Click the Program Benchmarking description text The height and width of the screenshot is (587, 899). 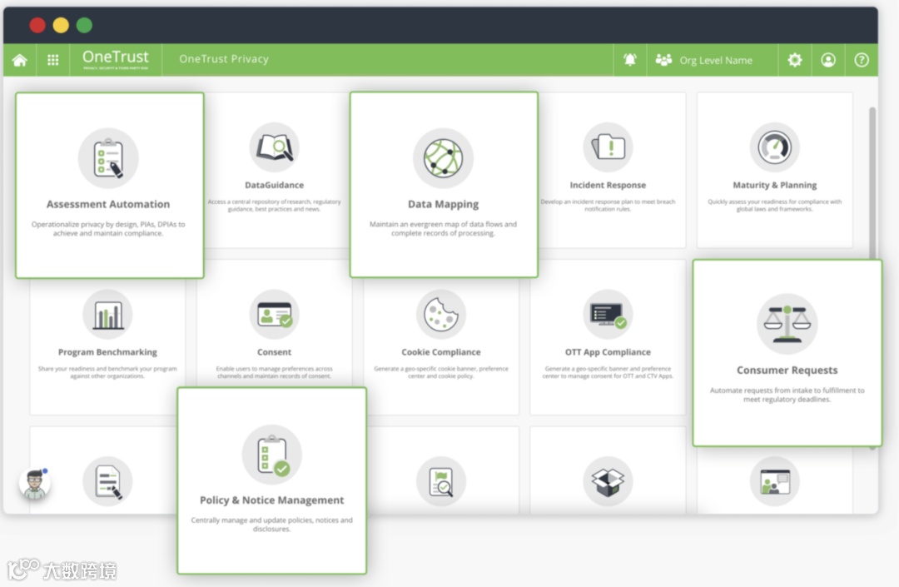107,372
